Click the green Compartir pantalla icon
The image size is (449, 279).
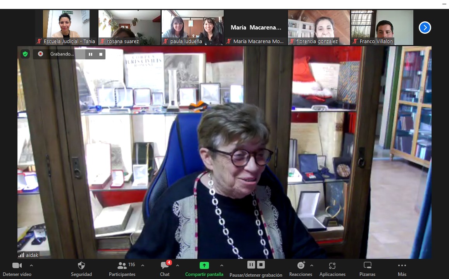coord(204,265)
